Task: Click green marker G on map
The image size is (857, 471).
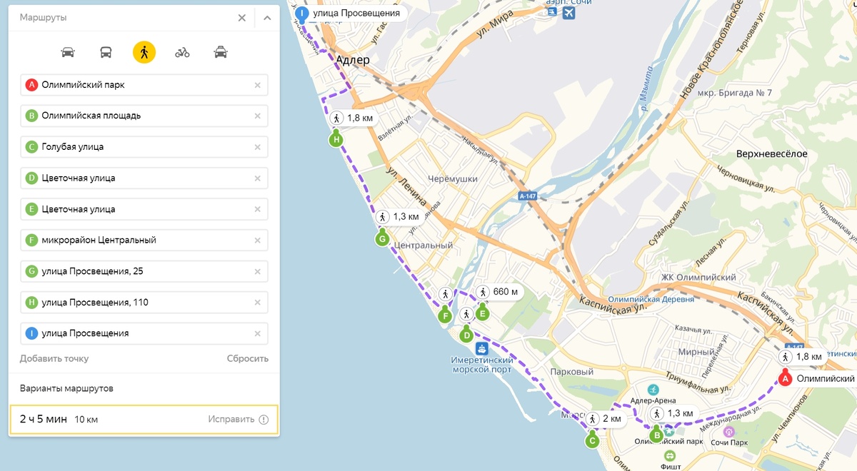Action: (382, 238)
